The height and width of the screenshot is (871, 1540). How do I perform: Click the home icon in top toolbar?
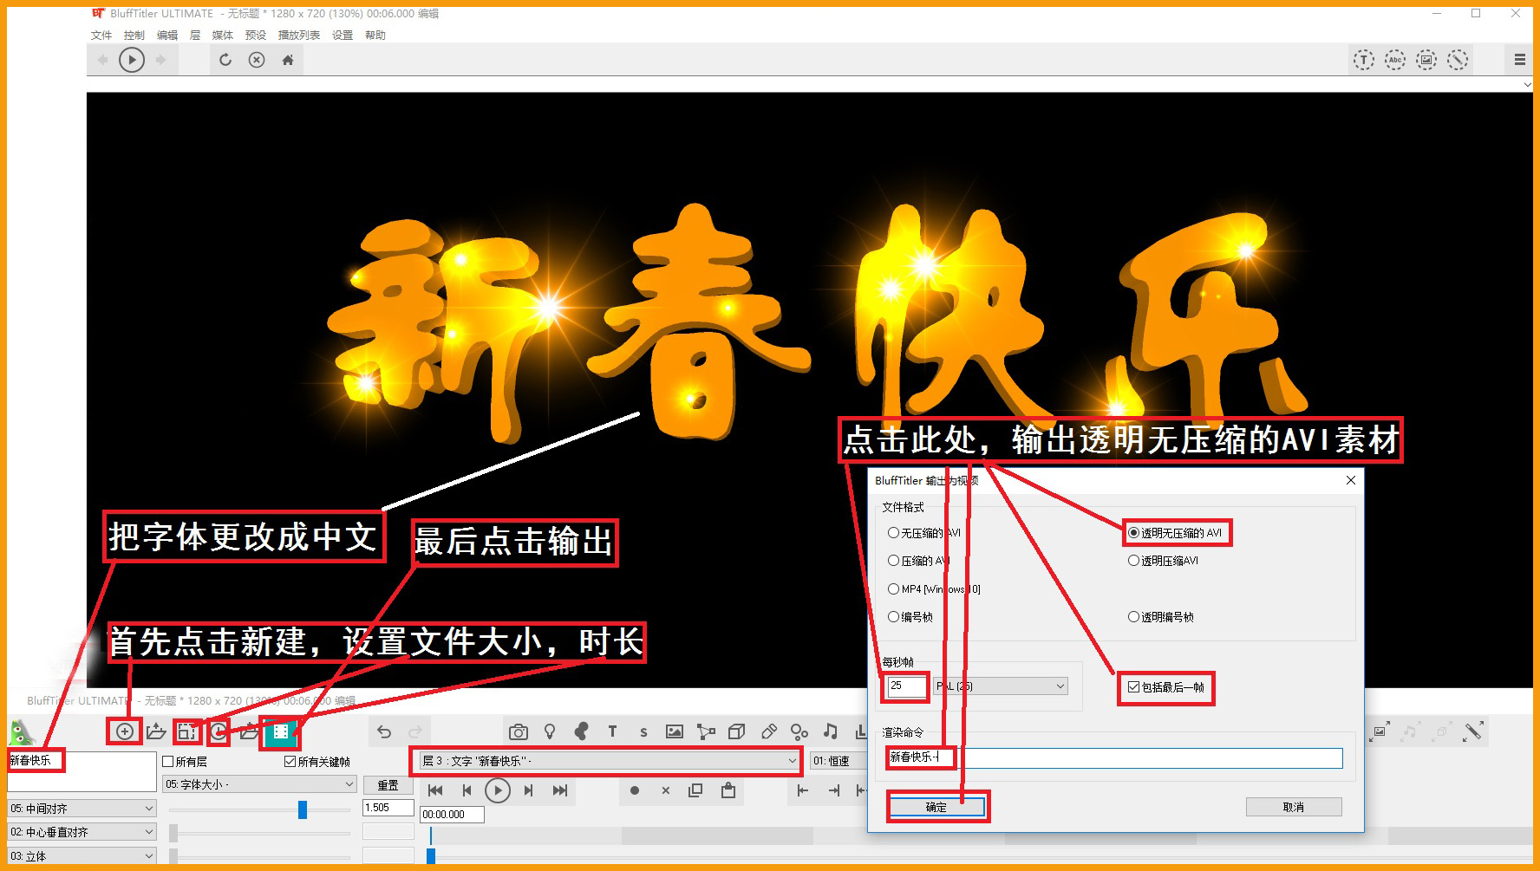pos(288,60)
